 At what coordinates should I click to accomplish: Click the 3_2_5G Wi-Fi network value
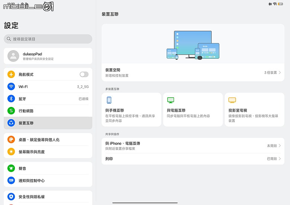click(x=83, y=87)
